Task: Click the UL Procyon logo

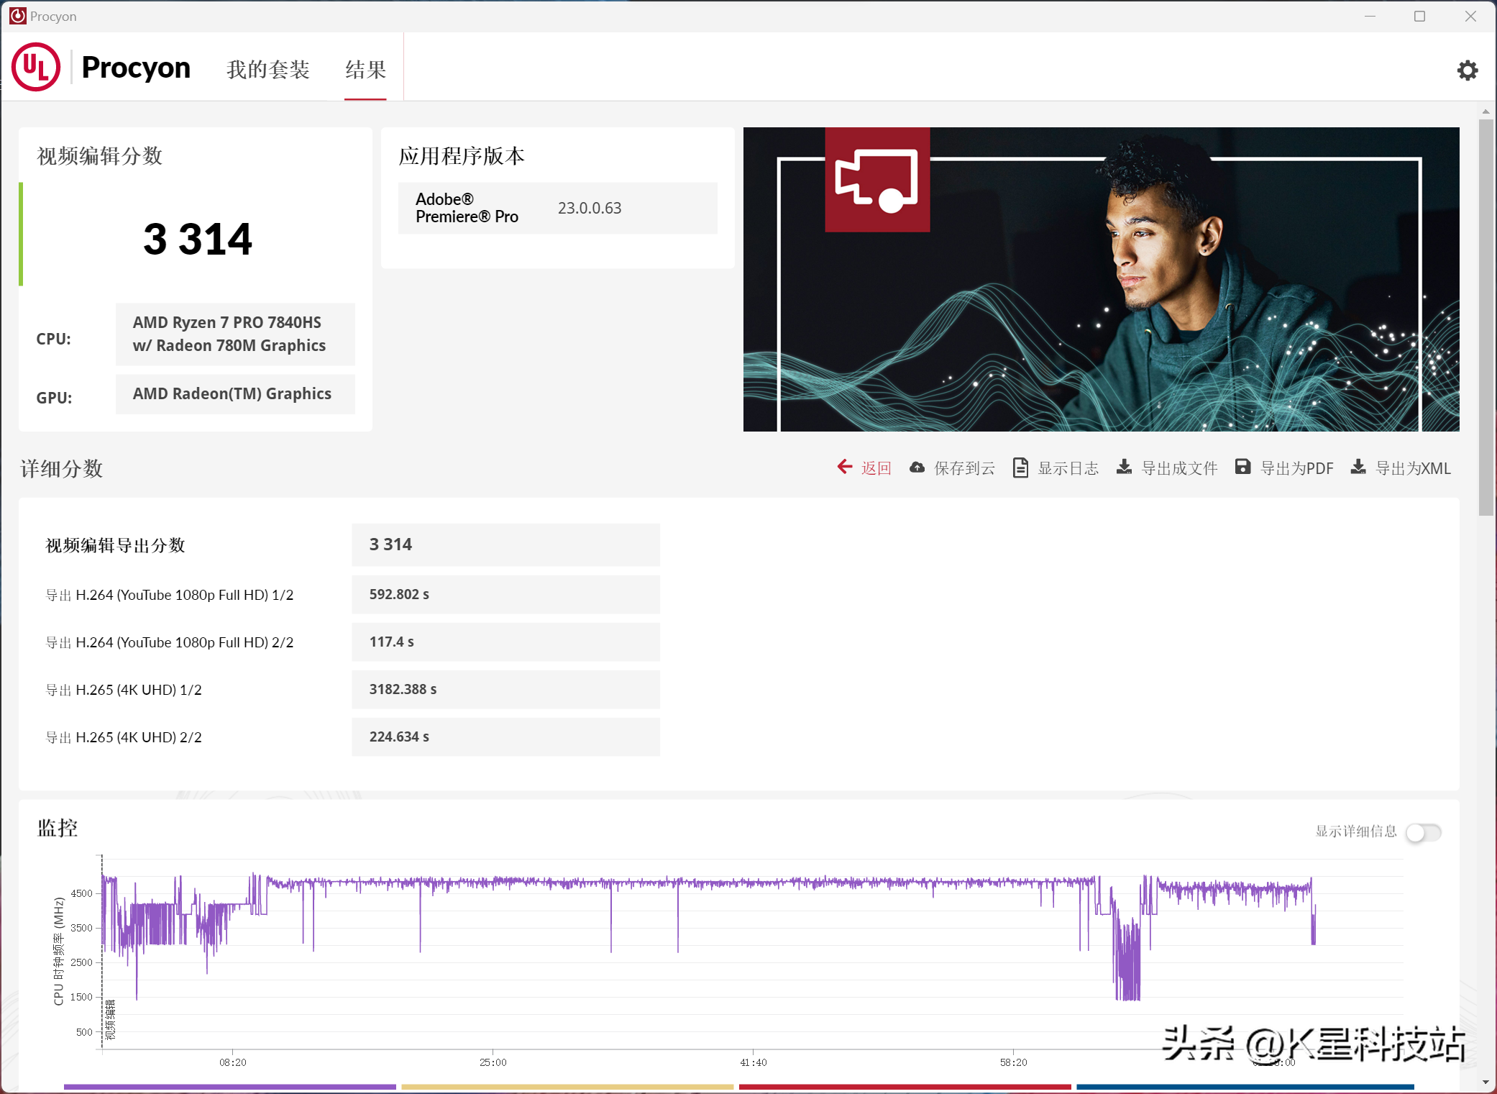Action: [x=36, y=68]
